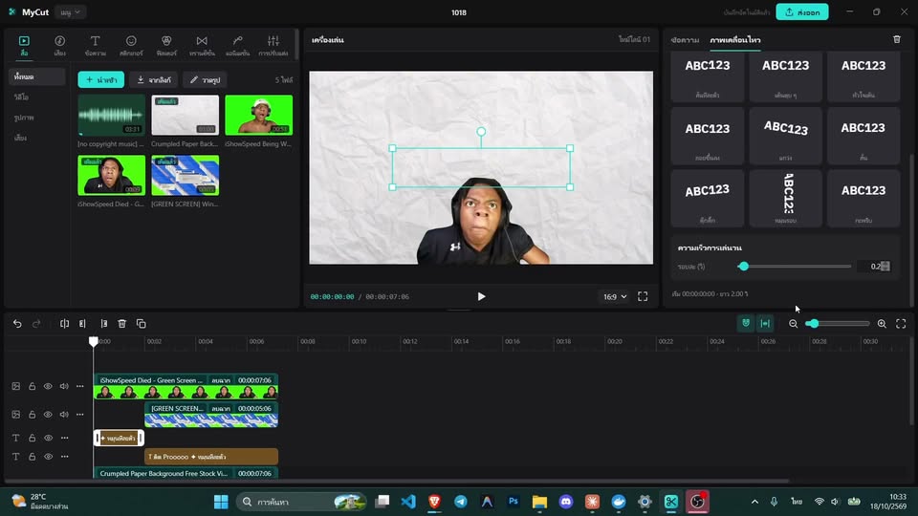
Task: Click the draw button with pencil icon
Action: pos(206,79)
